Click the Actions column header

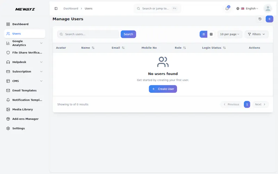coord(254,48)
